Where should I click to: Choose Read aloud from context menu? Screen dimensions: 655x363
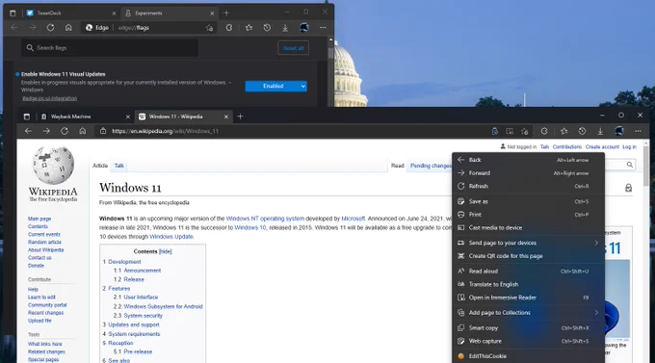pyautogui.click(x=529, y=272)
